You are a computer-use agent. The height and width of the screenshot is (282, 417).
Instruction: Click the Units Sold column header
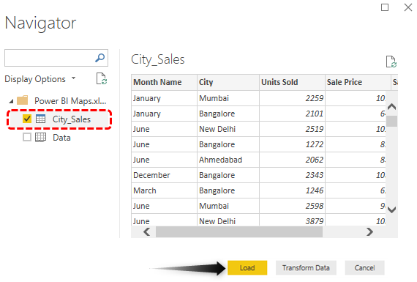293,82
